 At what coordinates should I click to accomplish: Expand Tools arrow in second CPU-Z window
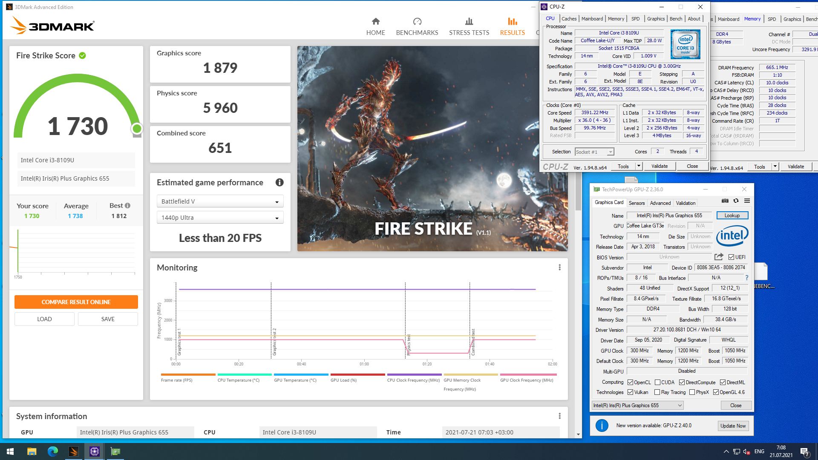point(775,167)
